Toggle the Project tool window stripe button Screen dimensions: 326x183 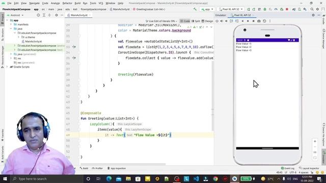tap(3, 19)
